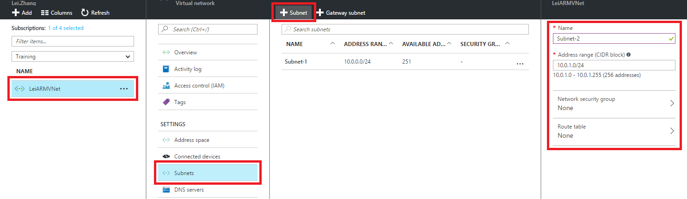687x199 pixels.
Task: Open the Training subscription dropdown
Action: pos(73,57)
